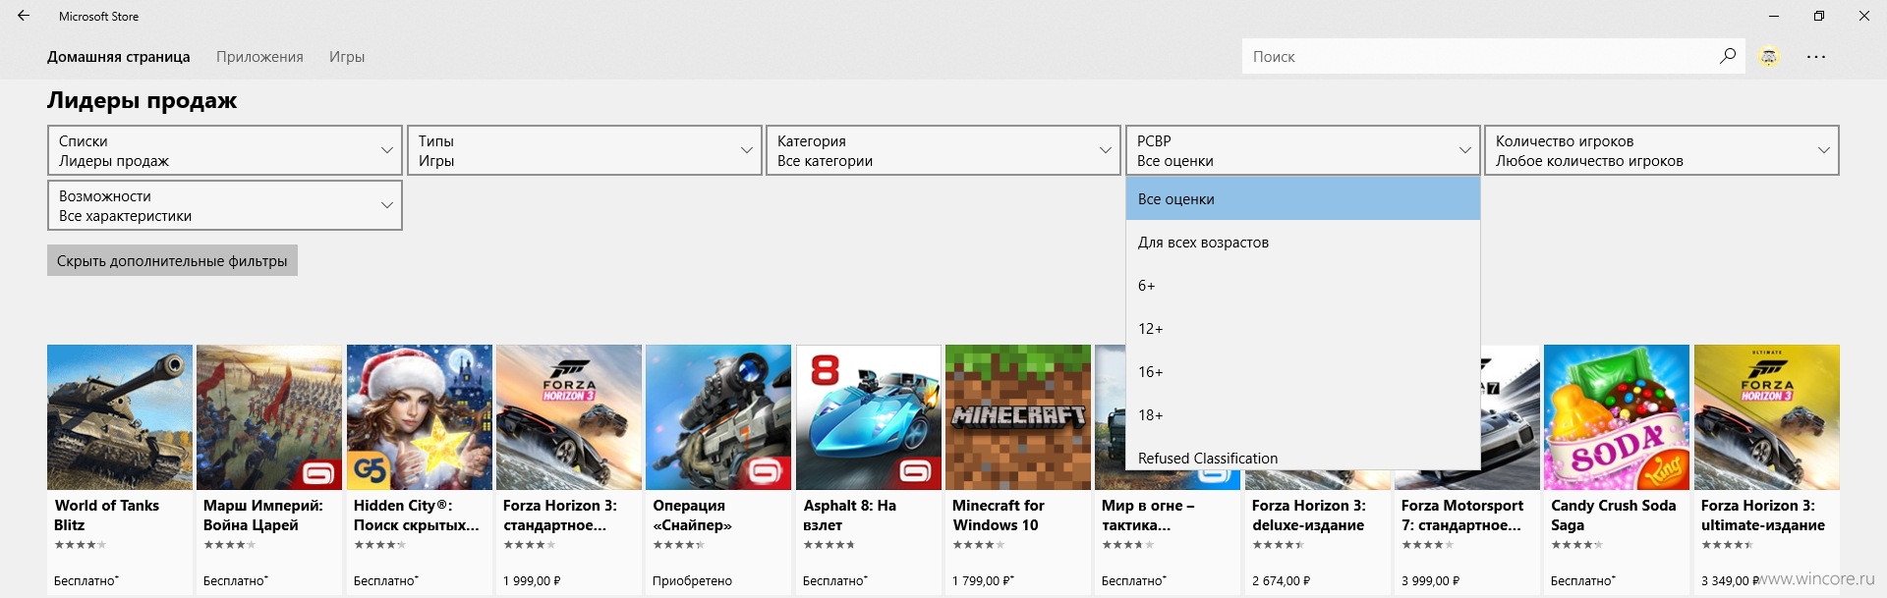Minimize the Microsoft Store window

pos(1774,16)
